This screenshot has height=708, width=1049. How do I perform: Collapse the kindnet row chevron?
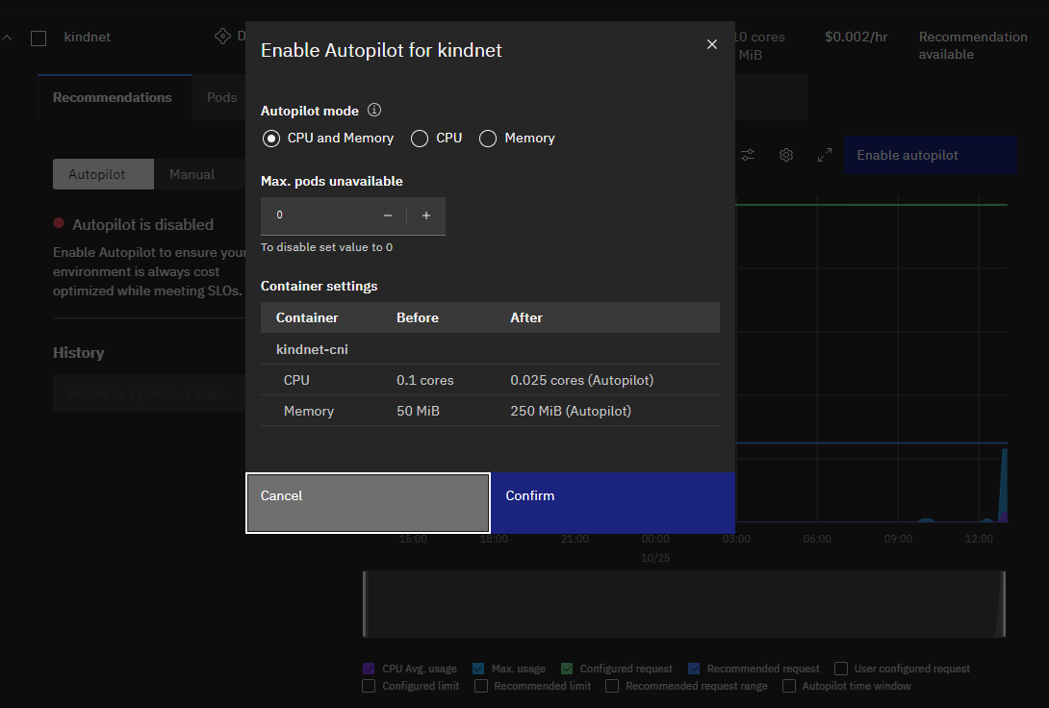pos(8,38)
